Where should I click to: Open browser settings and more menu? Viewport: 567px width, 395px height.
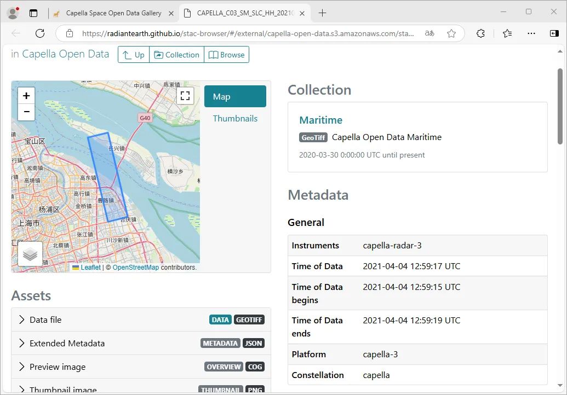click(x=531, y=33)
